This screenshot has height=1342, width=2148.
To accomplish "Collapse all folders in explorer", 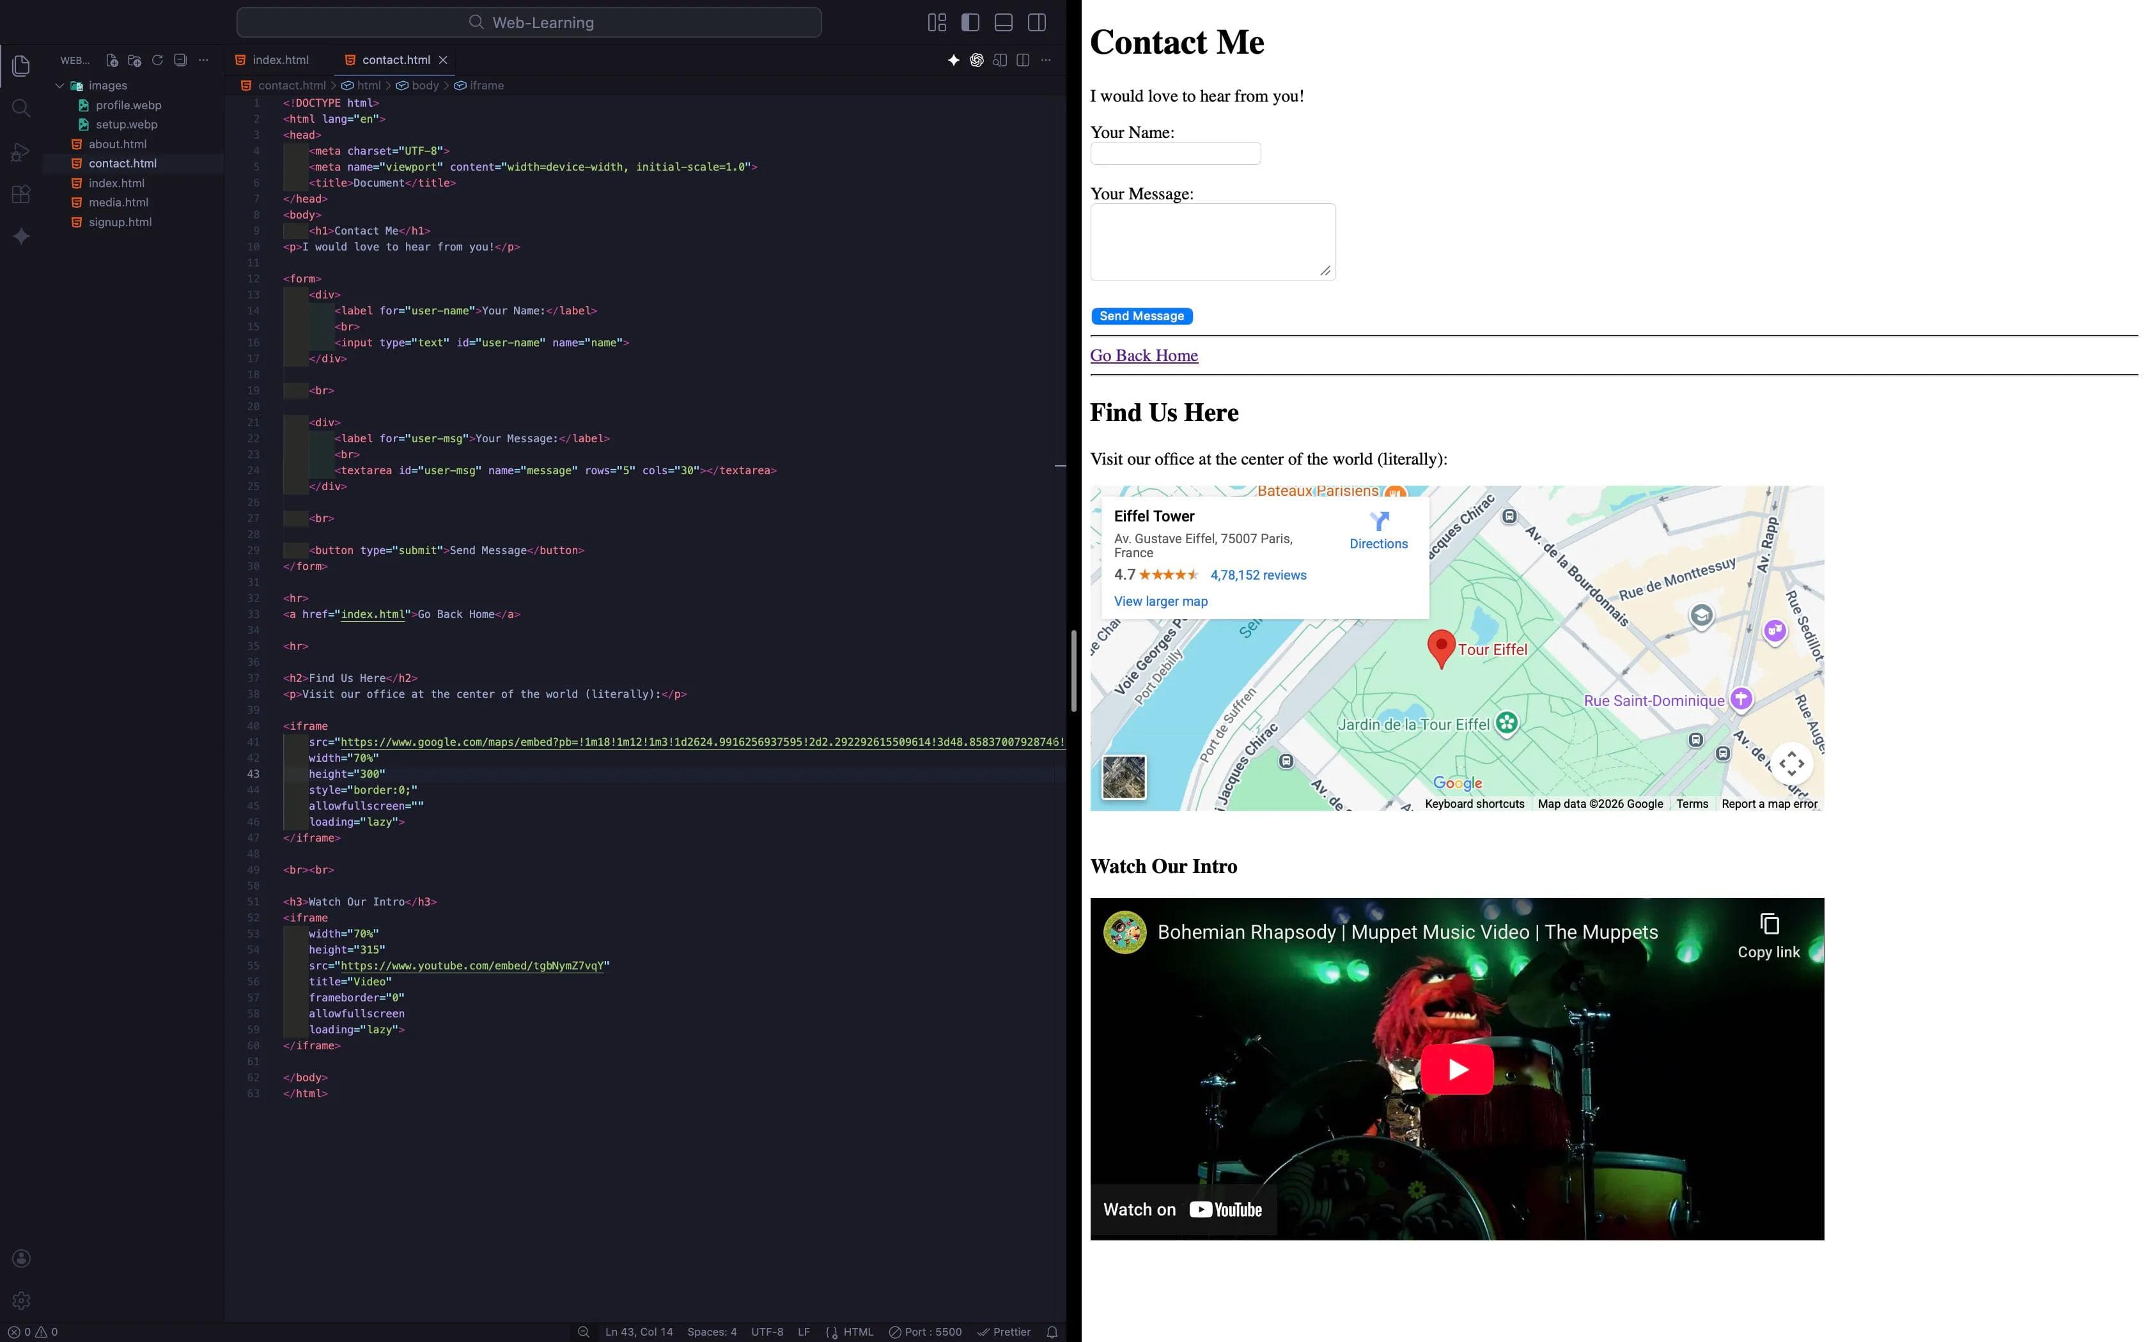I will pyautogui.click(x=180, y=60).
